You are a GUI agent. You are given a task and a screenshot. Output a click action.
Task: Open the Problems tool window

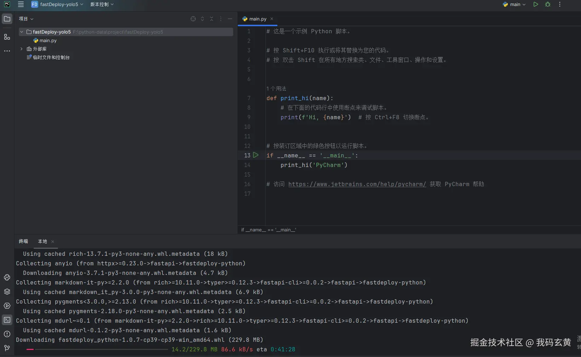click(7, 334)
